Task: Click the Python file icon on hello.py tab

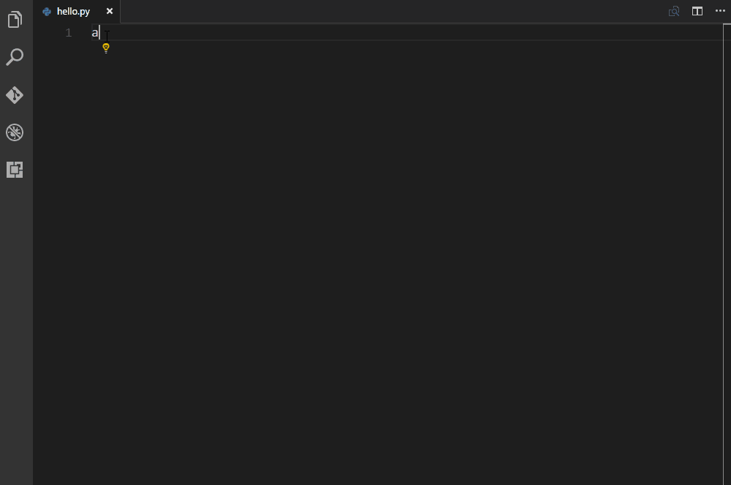Action: coord(47,12)
